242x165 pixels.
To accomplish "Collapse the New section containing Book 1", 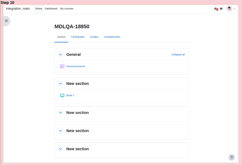I will coord(60,84).
